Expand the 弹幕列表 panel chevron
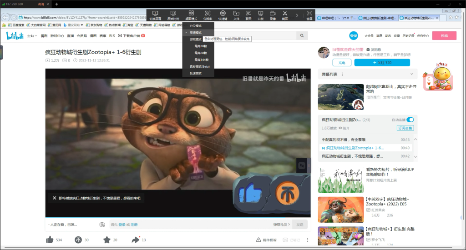The height and width of the screenshot is (250, 466). [x=412, y=74]
